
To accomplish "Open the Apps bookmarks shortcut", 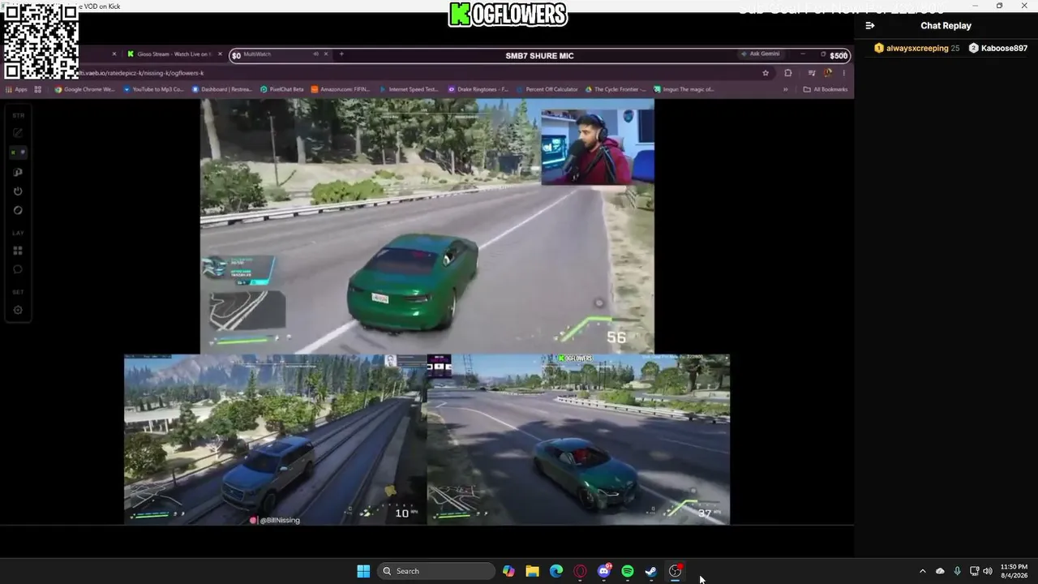I will (x=17, y=89).
